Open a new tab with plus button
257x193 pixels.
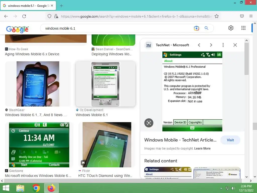[61, 6]
